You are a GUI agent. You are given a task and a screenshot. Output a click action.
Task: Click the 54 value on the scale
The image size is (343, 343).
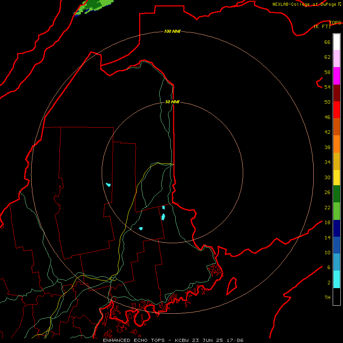327,87
